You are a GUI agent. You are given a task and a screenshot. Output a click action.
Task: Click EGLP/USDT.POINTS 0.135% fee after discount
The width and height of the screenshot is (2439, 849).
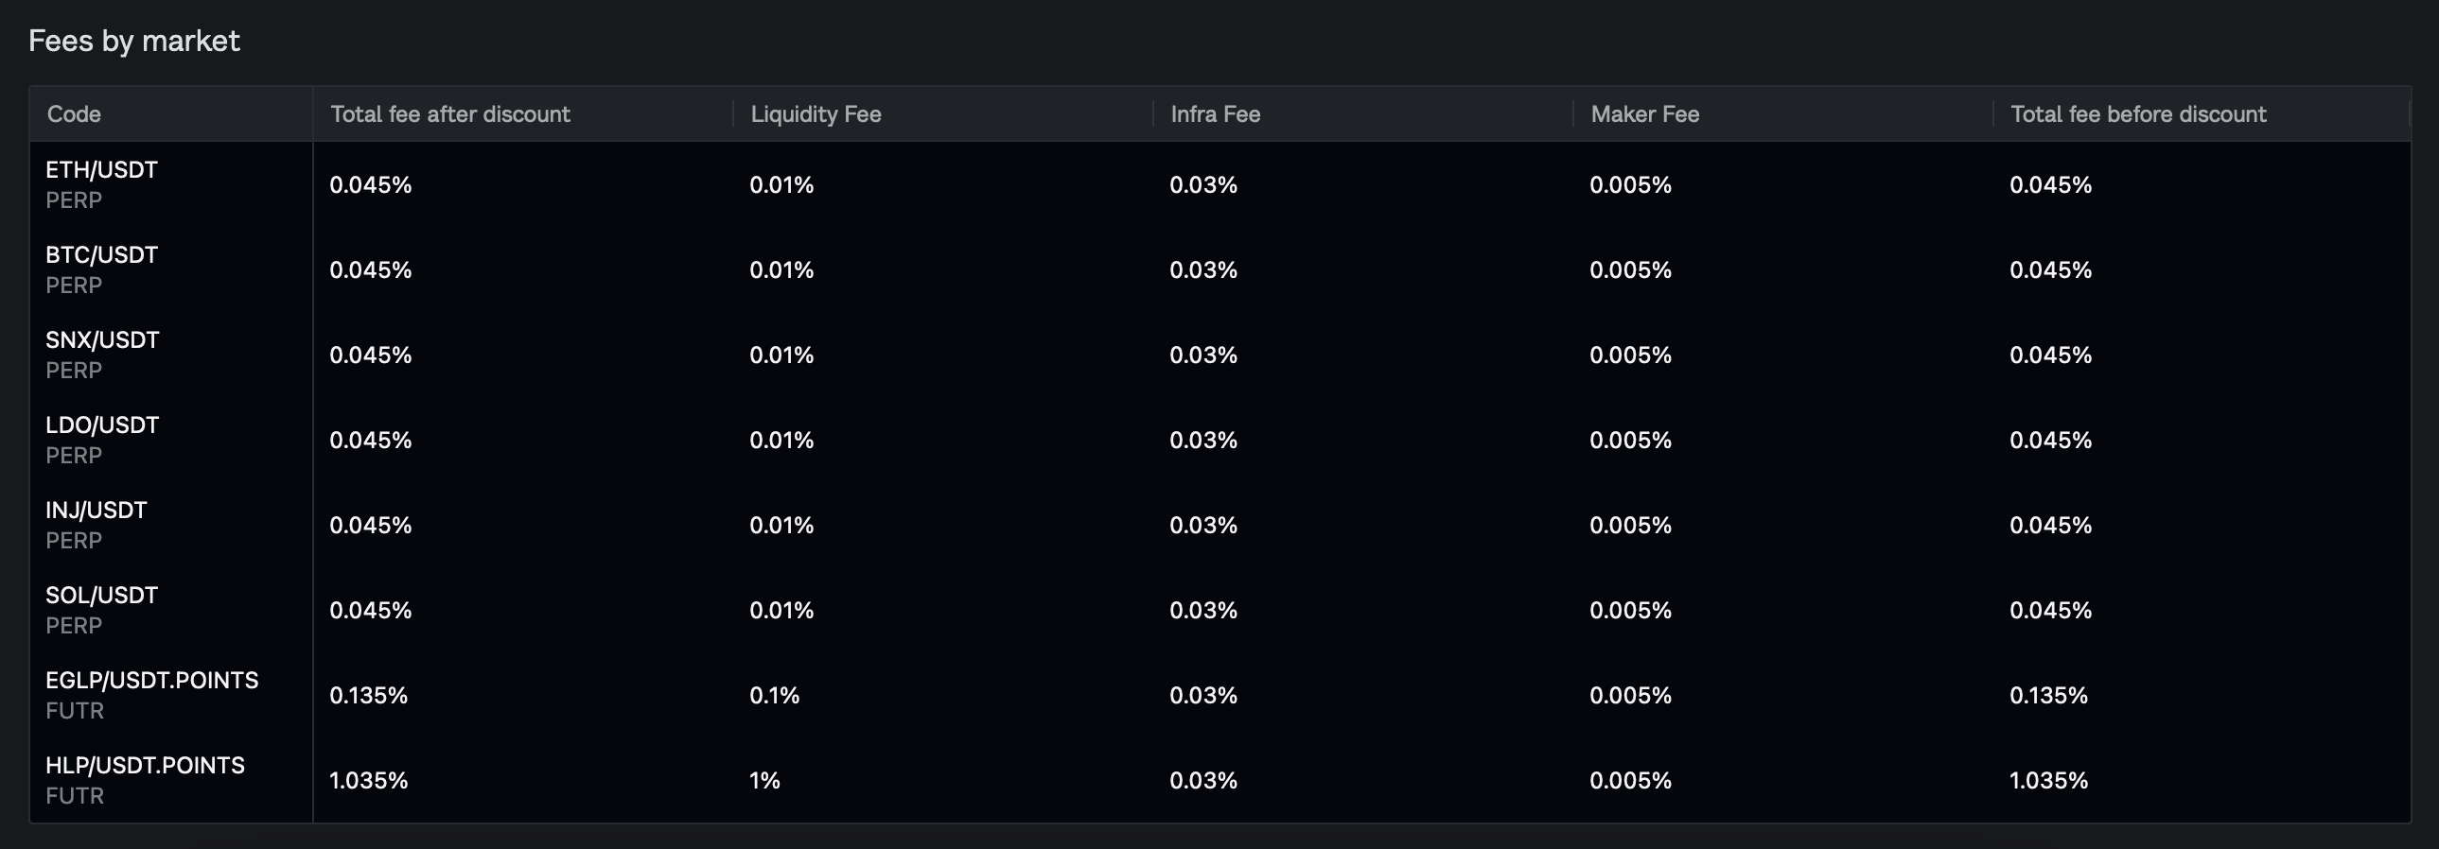[368, 697]
